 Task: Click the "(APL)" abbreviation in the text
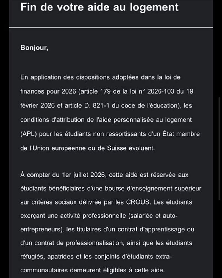pyautogui.click(x=29, y=134)
